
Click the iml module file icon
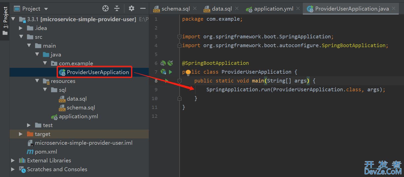pyautogui.click(x=30, y=143)
